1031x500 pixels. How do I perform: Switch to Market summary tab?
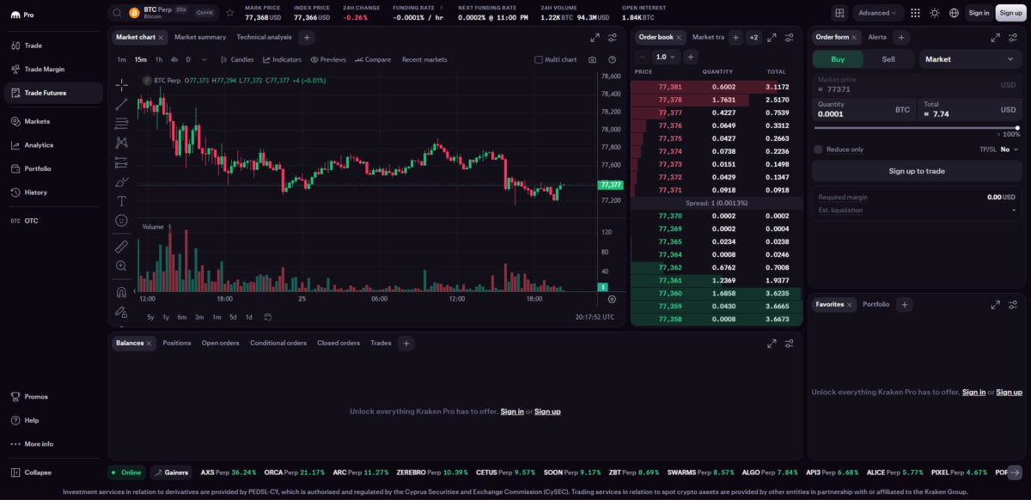(200, 38)
